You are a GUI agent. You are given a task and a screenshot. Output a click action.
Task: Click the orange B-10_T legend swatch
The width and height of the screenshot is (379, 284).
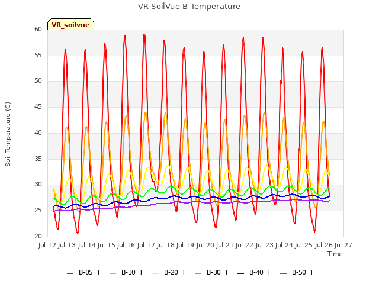[113, 273]
